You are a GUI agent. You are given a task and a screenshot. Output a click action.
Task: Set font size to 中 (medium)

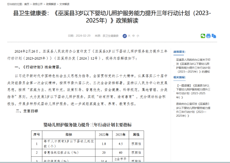pos(134,36)
